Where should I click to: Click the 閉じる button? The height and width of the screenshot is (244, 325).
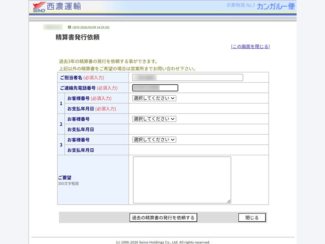252,218
